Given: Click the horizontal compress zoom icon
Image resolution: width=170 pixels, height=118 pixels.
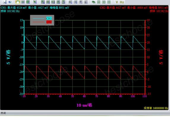Looking at the screenshot, I should click(x=53, y=2).
